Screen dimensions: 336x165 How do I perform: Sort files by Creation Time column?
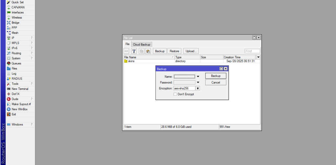tap(239, 57)
